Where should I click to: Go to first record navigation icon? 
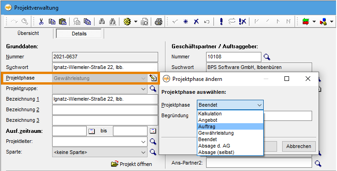click(256, 22)
